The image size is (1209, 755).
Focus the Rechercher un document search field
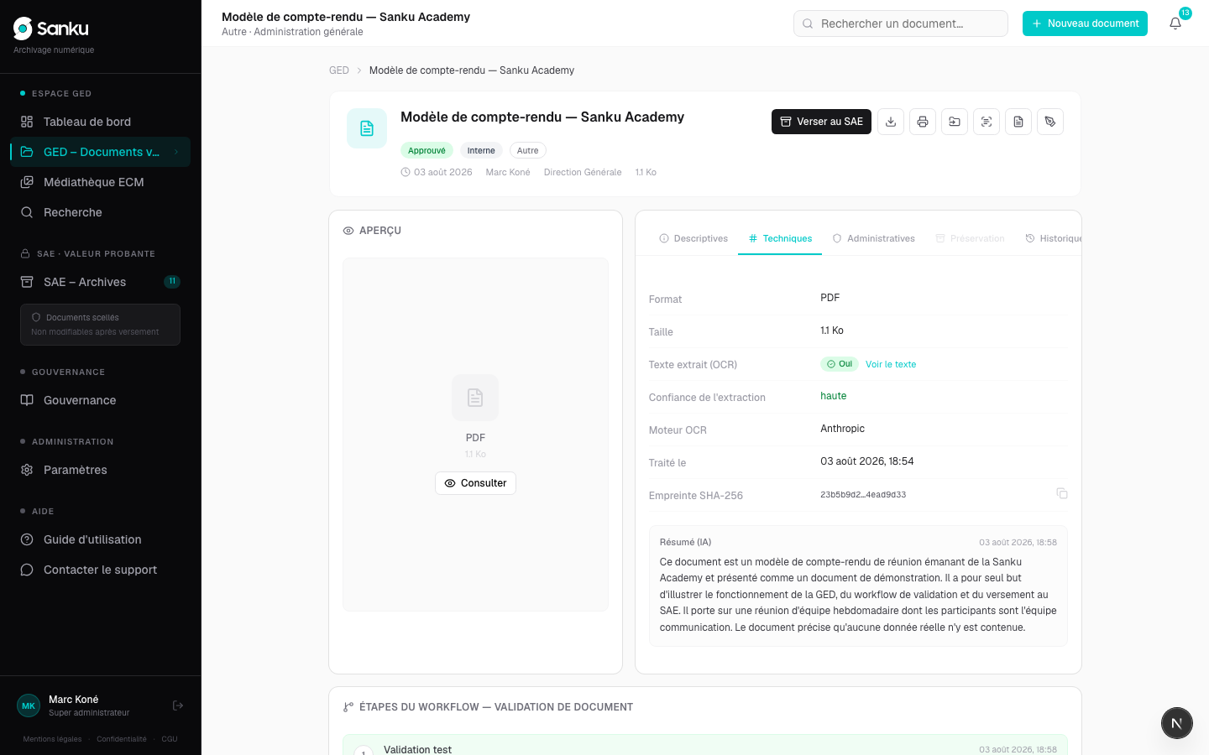(901, 23)
